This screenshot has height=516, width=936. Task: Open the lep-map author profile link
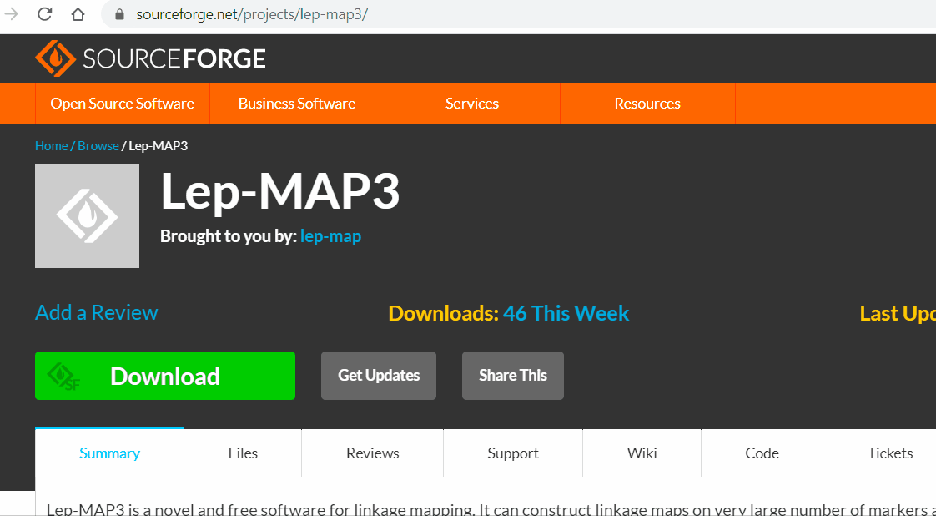click(x=330, y=236)
